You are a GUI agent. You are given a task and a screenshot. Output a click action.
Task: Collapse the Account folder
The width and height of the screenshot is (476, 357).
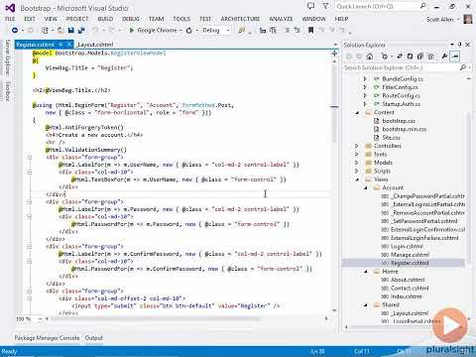[366, 187]
